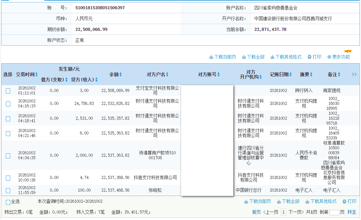Click top 打印 print link

point(315,57)
